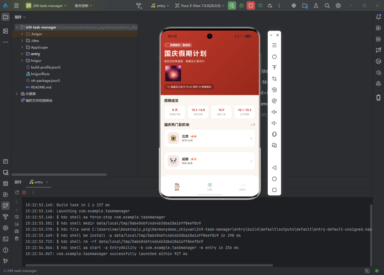This screenshot has height=275, width=384.
Task: Open IDE settings gear
Action: [338, 6]
